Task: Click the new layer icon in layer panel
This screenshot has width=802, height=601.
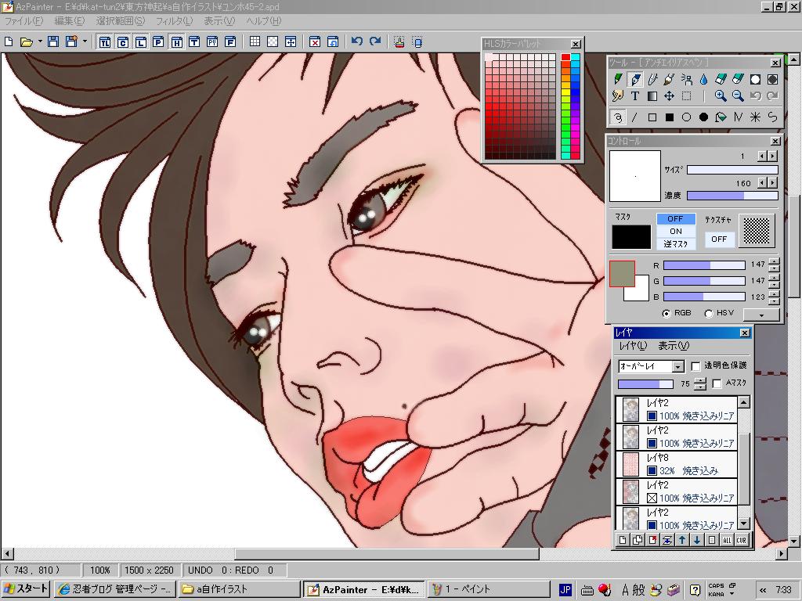Action: click(x=623, y=540)
